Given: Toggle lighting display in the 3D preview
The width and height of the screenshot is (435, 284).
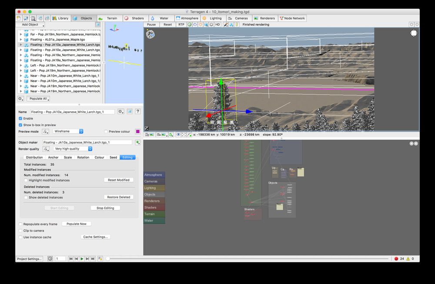Looking at the screenshot, I should point(200,25).
